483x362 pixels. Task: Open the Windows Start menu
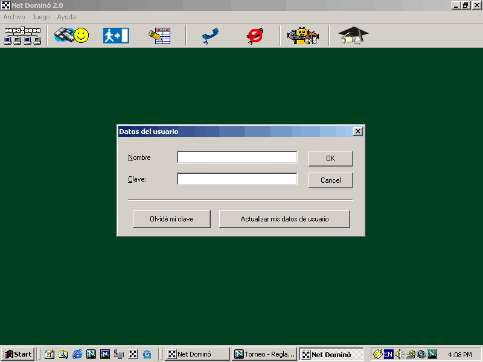click(x=18, y=354)
